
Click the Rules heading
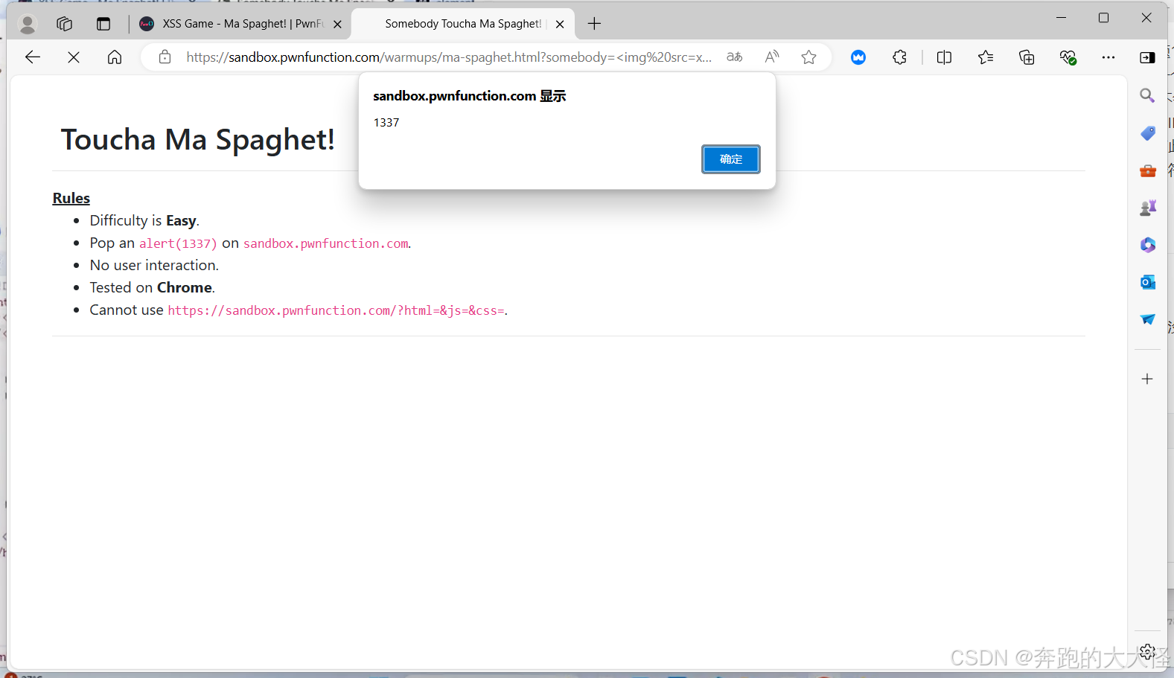point(71,198)
